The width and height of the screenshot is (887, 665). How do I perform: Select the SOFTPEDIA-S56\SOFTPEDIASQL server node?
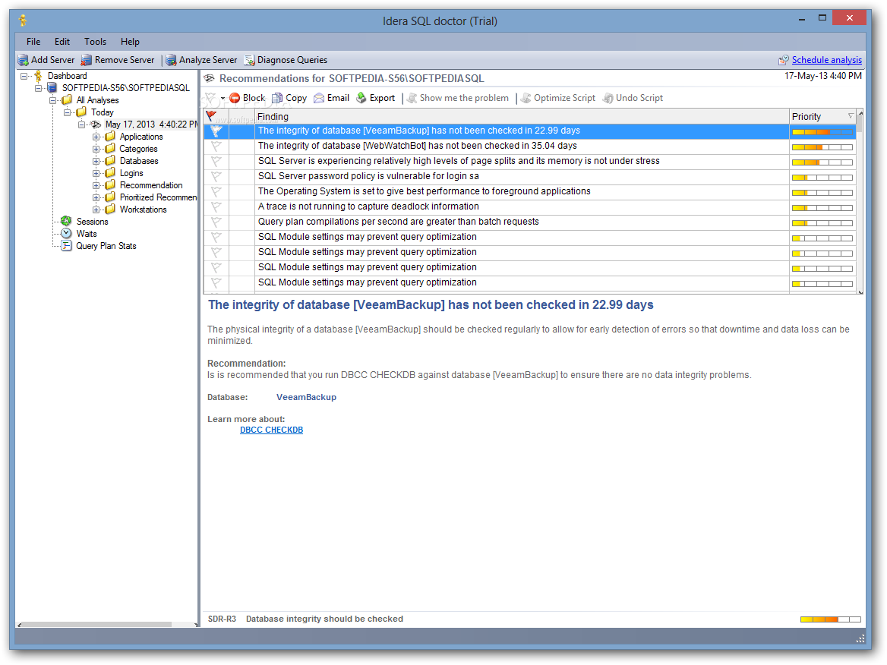[125, 87]
